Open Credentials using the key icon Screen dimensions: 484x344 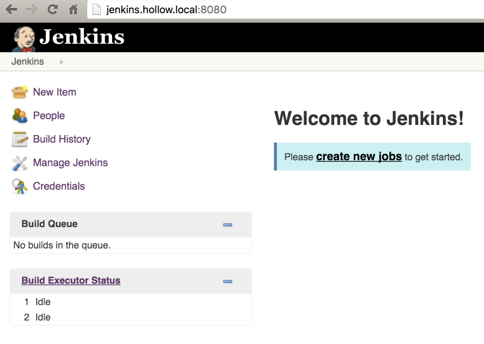(20, 186)
